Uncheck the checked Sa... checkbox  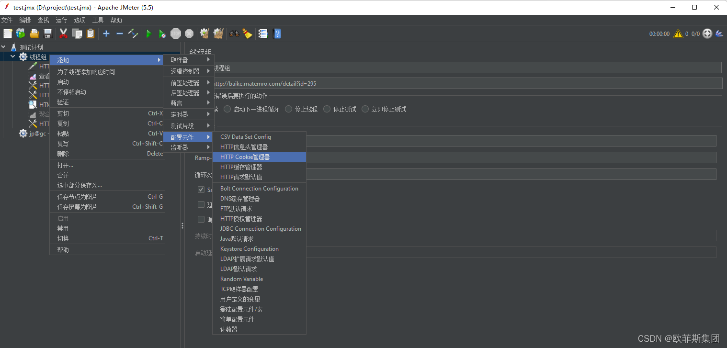[x=201, y=190]
